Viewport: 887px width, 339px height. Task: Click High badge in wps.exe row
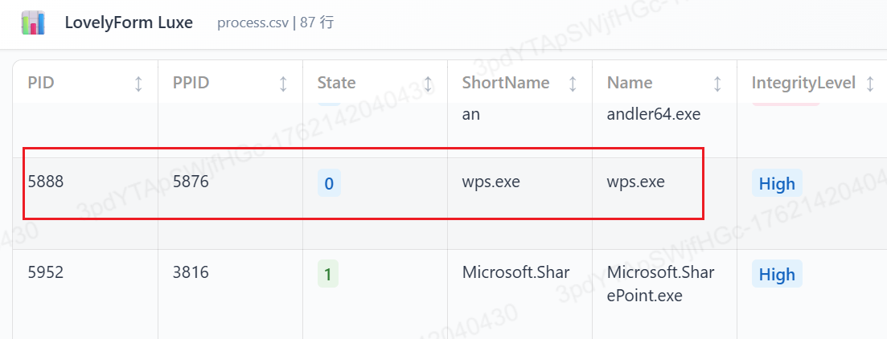(x=777, y=183)
